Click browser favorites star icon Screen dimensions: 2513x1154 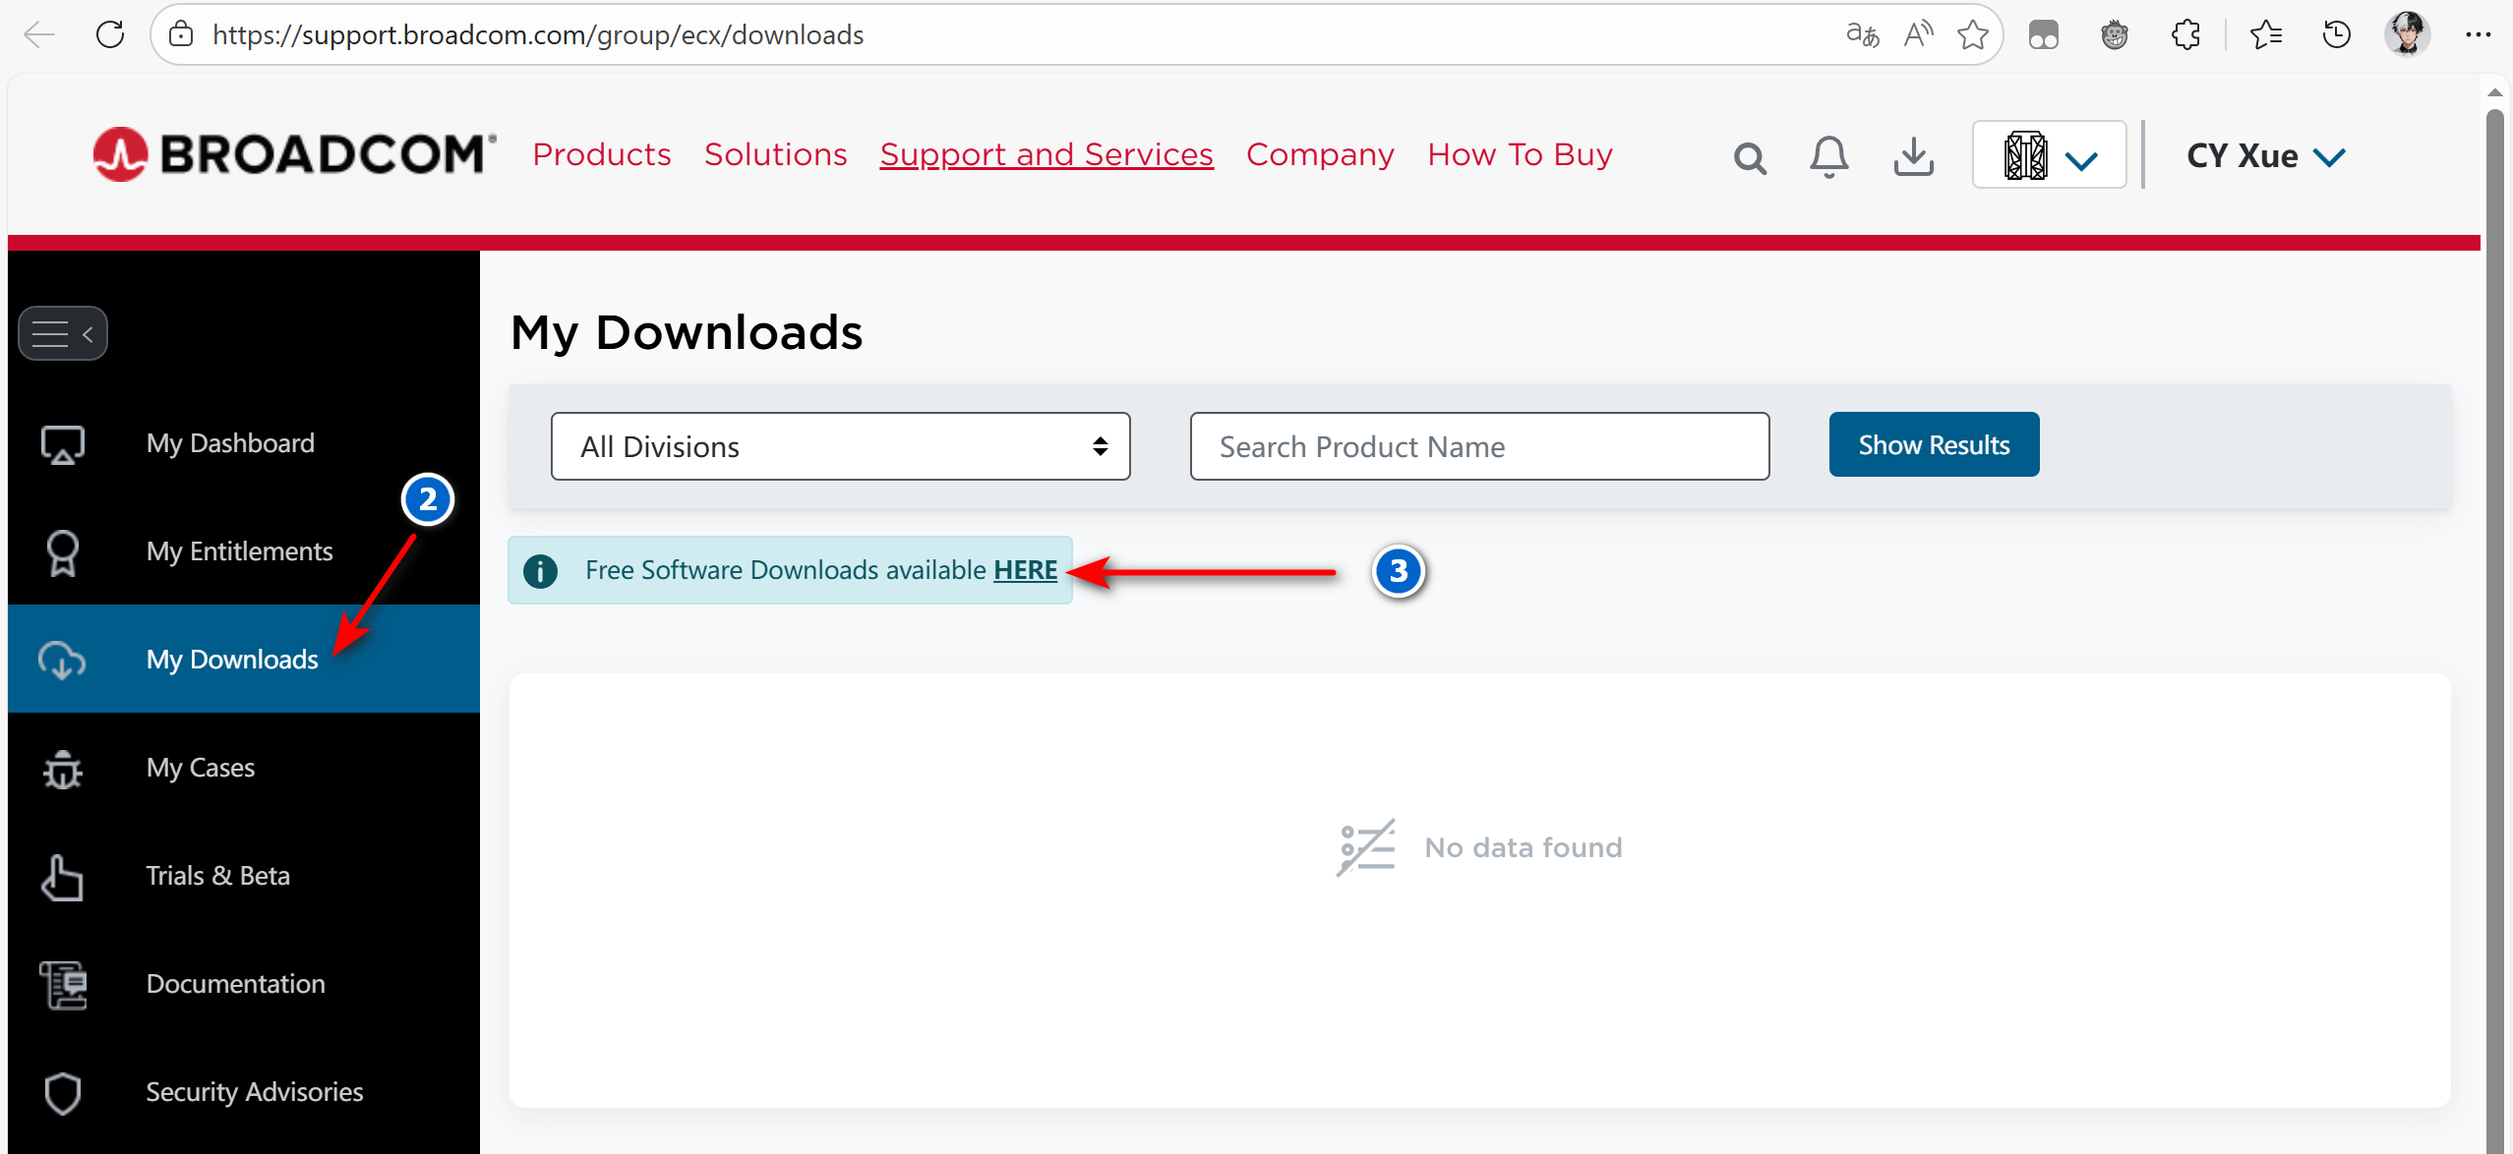coord(1972,35)
